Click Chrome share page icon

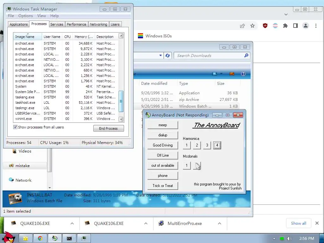[242, 26]
